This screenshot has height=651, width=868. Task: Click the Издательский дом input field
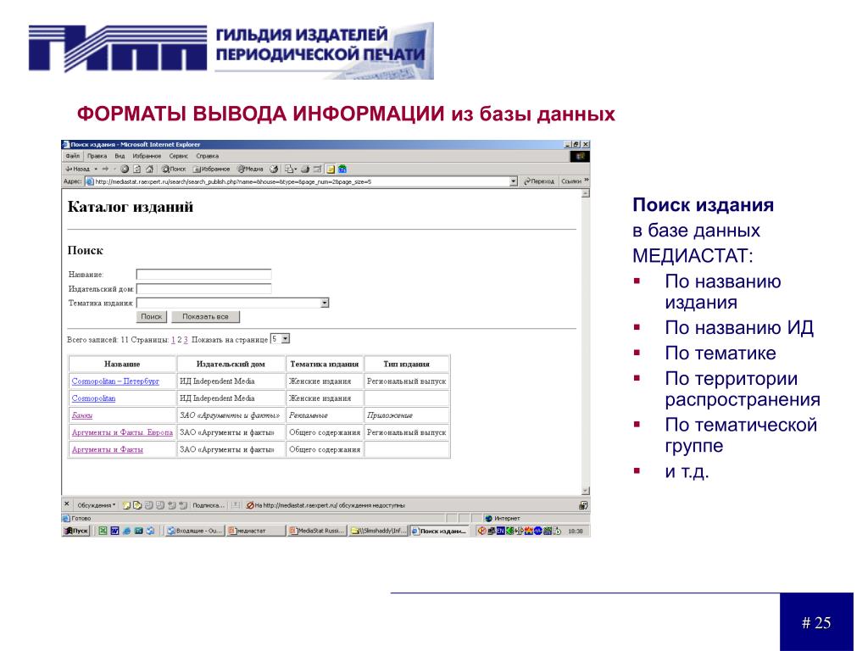(203, 288)
